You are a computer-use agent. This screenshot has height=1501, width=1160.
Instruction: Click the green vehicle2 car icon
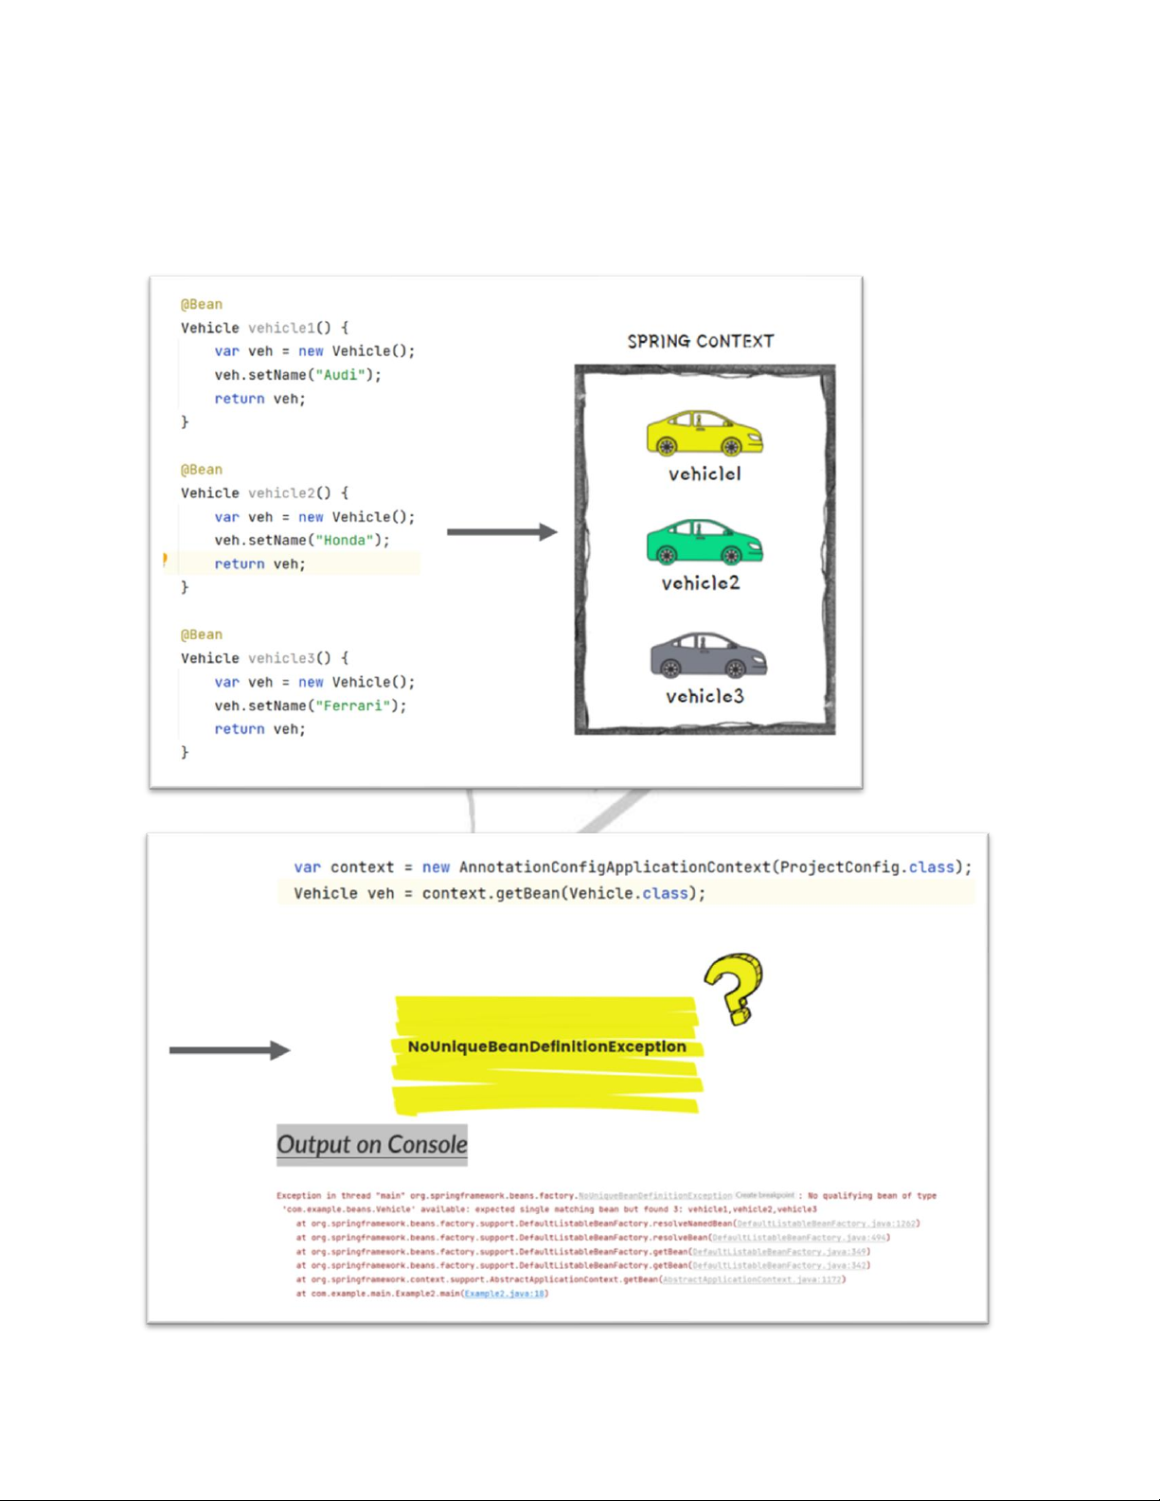pyautogui.click(x=705, y=542)
